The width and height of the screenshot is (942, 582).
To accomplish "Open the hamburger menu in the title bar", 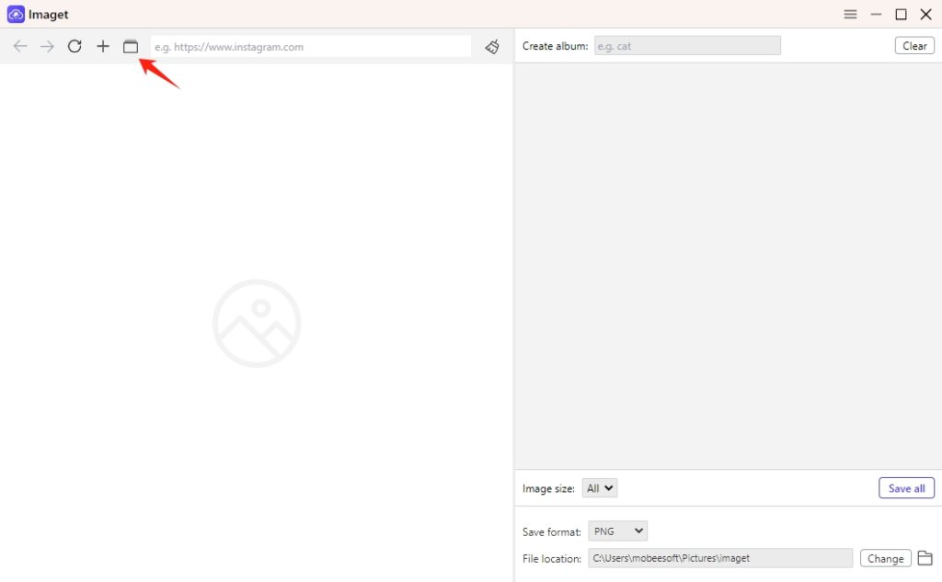I will pyautogui.click(x=849, y=14).
